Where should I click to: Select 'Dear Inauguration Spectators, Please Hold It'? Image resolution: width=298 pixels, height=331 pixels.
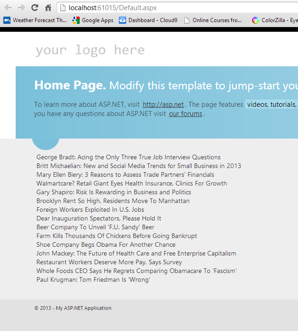tap(99, 219)
